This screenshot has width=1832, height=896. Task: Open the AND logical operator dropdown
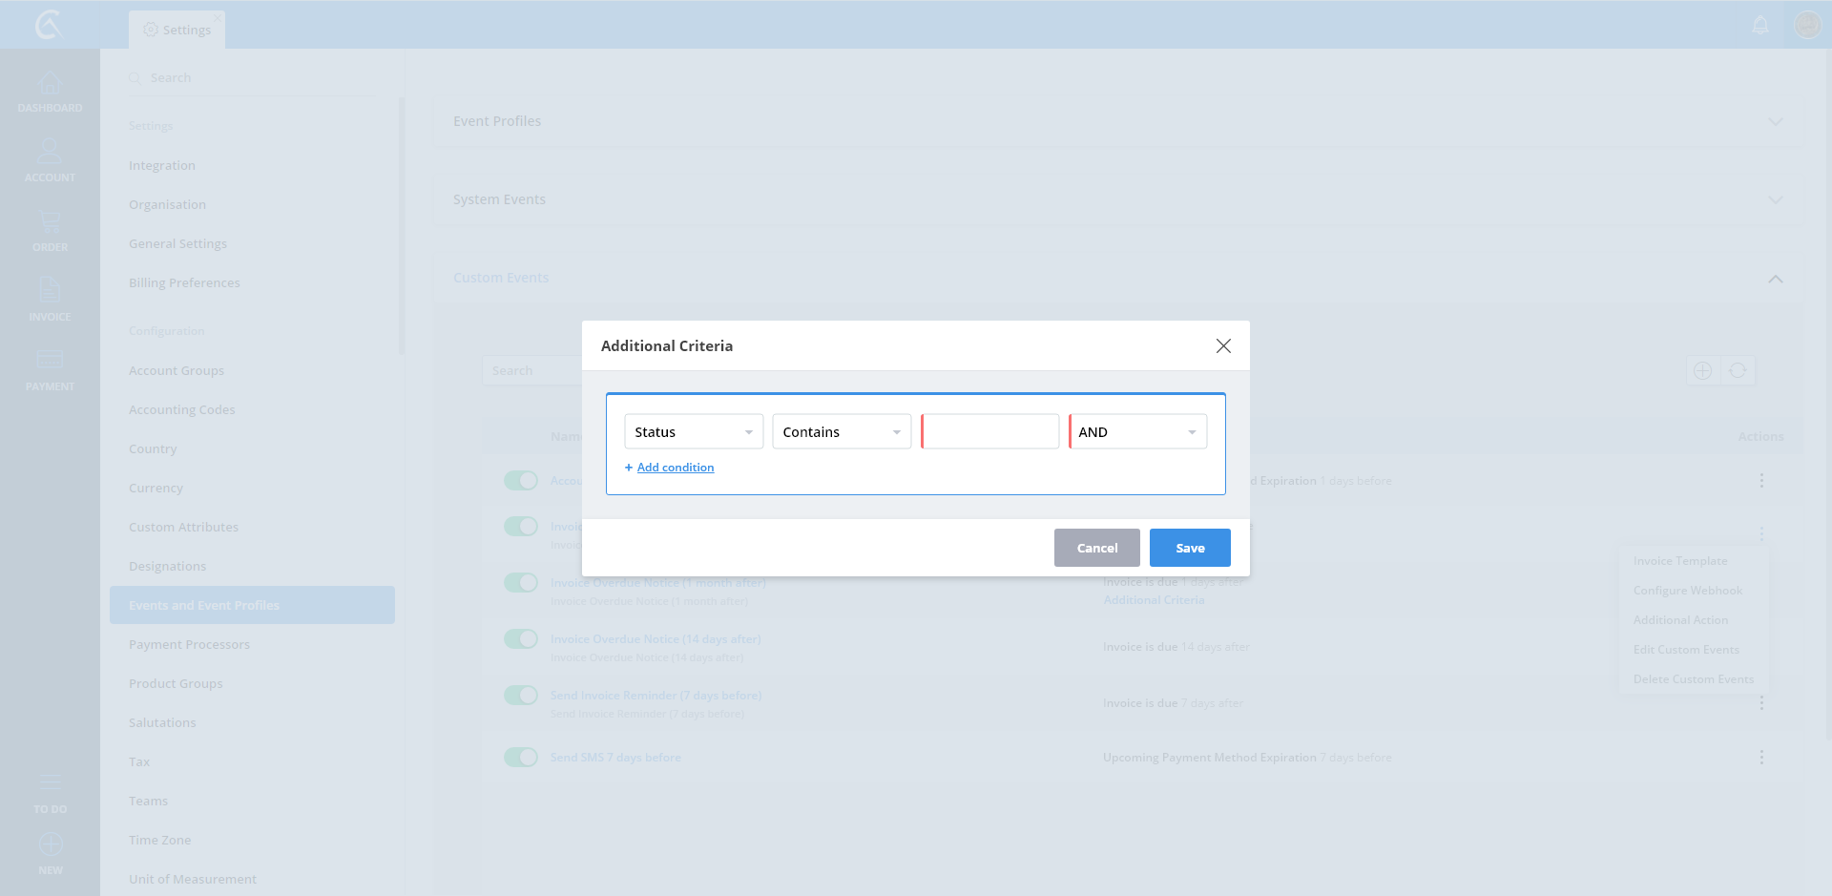[1137, 432]
